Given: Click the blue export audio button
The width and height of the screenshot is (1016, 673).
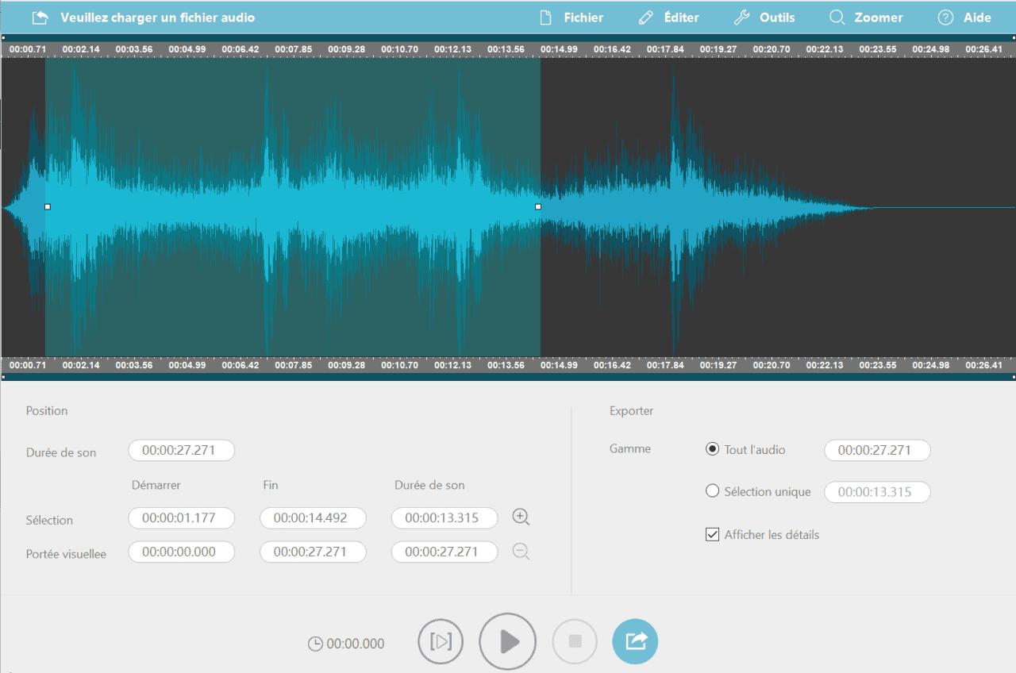Looking at the screenshot, I should pyautogui.click(x=635, y=641).
